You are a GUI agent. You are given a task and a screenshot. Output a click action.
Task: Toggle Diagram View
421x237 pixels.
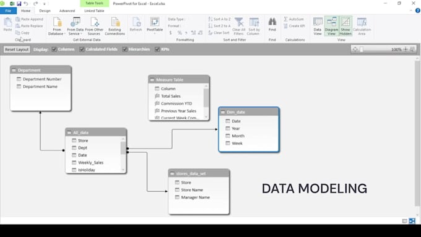pyautogui.click(x=331, y=26)
